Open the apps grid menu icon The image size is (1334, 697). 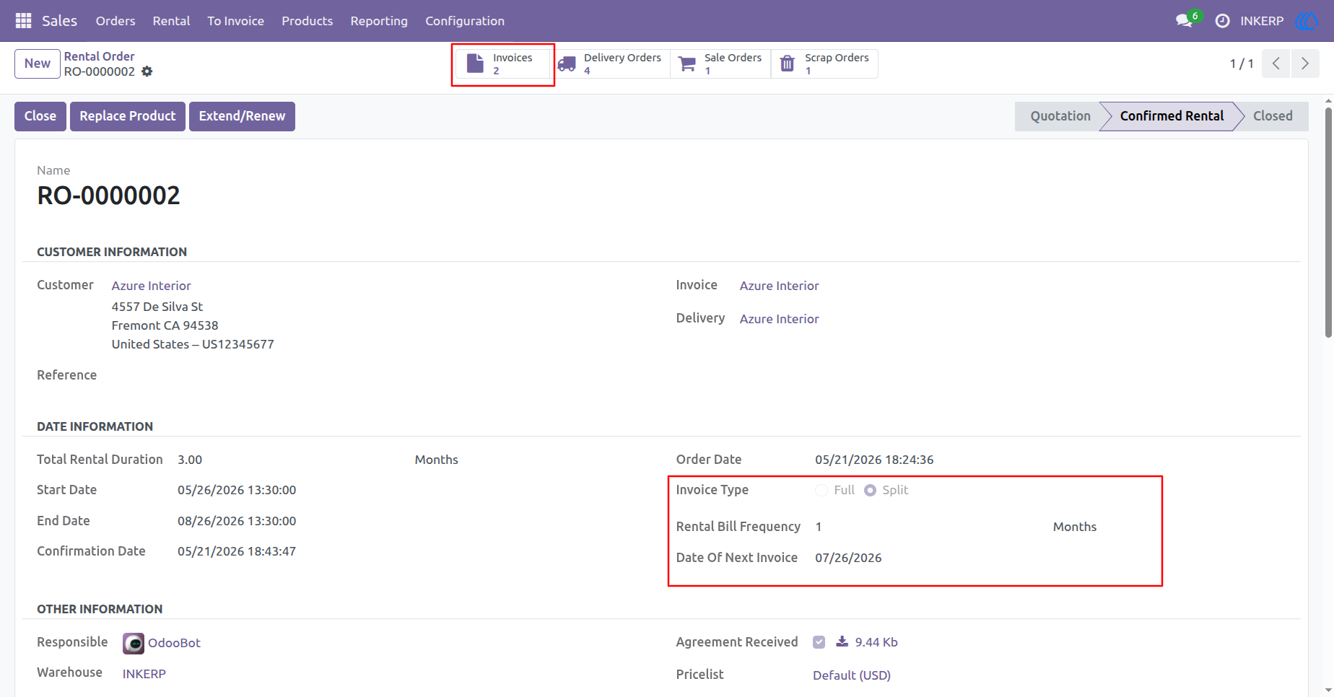click(23, 21)
